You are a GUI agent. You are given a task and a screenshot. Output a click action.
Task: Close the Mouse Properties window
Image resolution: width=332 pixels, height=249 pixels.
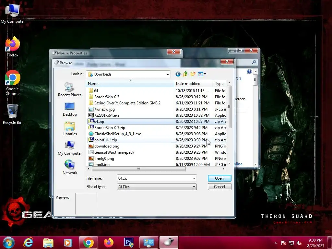point(173,52)
